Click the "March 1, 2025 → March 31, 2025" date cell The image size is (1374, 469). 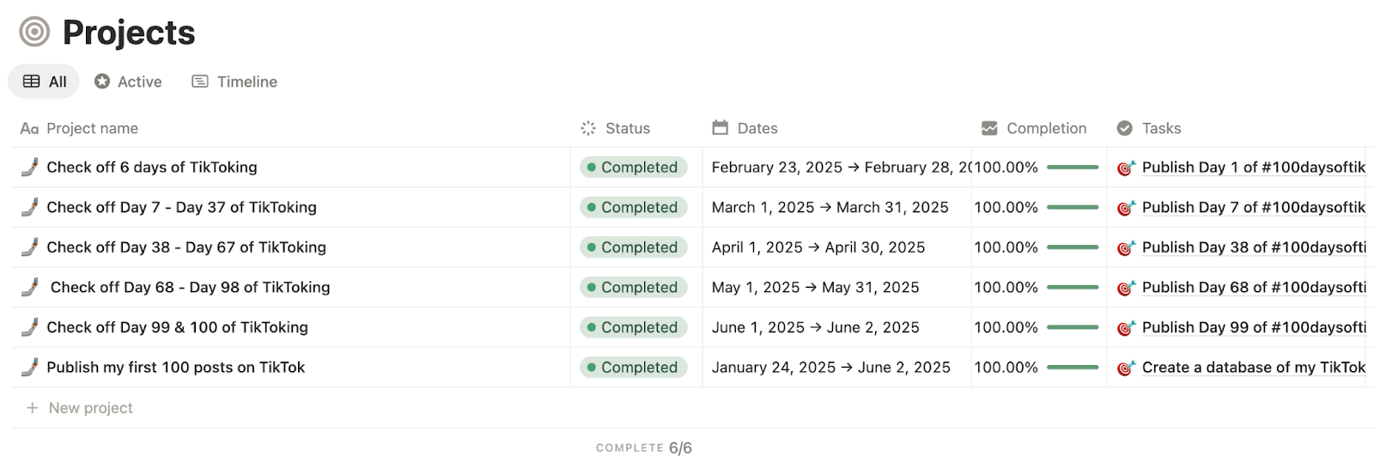click(830, 207)
